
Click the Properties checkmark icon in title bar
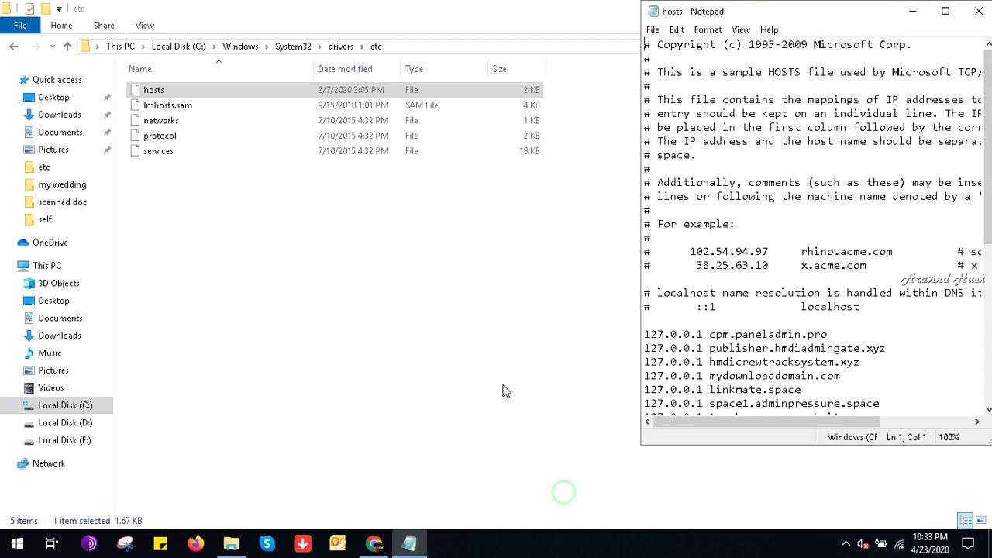point(29,9)
